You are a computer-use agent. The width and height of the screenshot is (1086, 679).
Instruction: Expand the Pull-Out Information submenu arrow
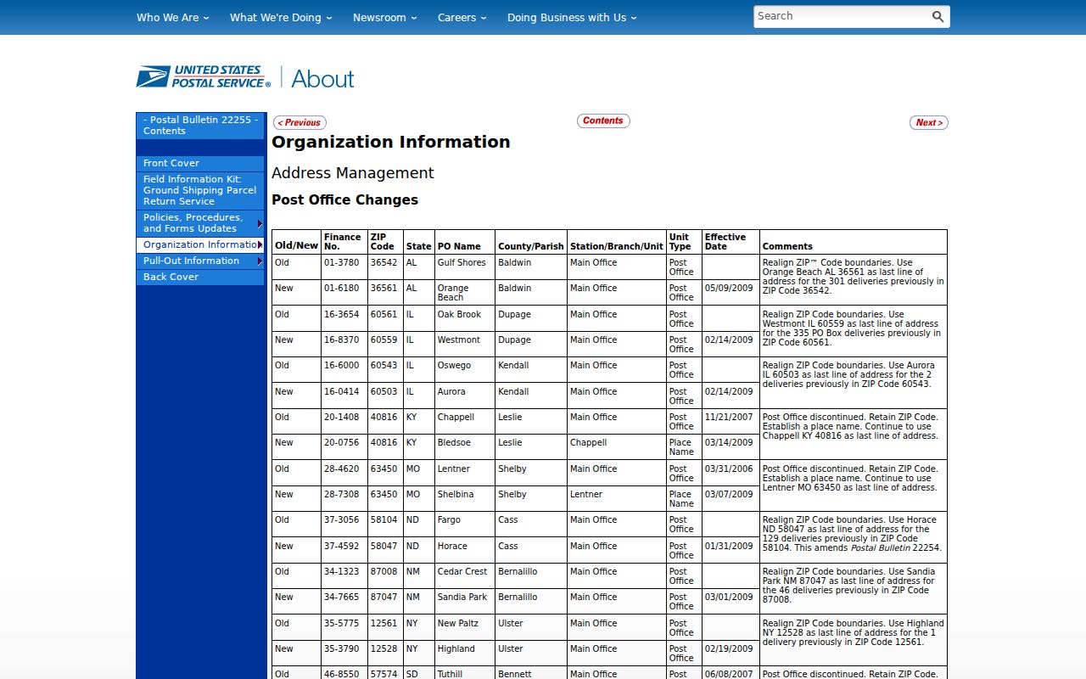pos(260,261)
